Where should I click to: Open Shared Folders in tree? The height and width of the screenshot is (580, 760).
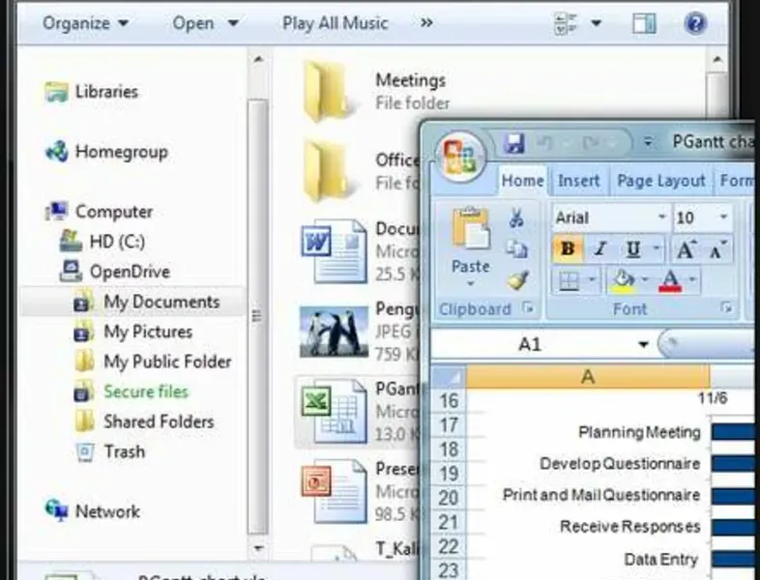144,421
